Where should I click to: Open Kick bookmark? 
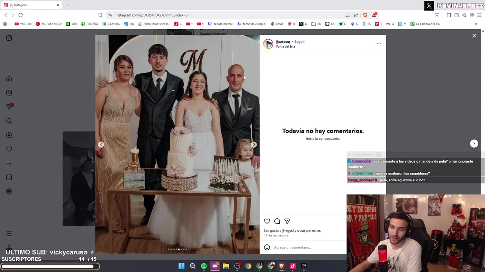tap(71, 24)
